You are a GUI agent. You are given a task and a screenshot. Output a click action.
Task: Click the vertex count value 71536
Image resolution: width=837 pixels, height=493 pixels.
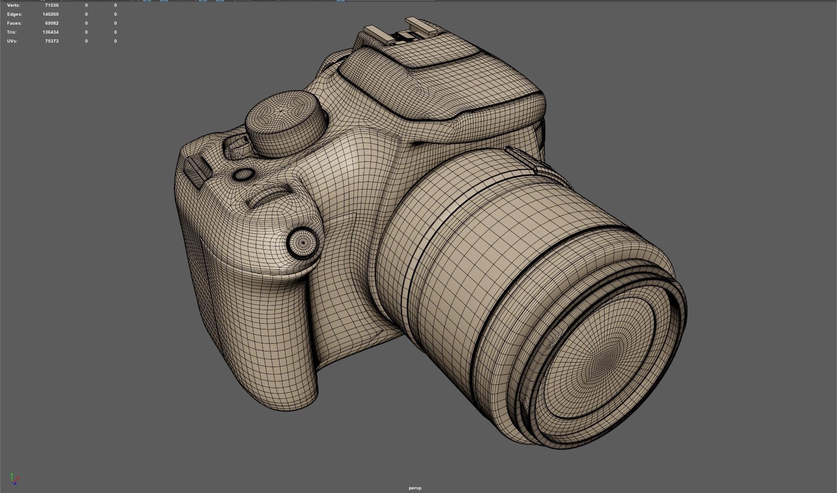pyautogui.click(x=52, y=5)
